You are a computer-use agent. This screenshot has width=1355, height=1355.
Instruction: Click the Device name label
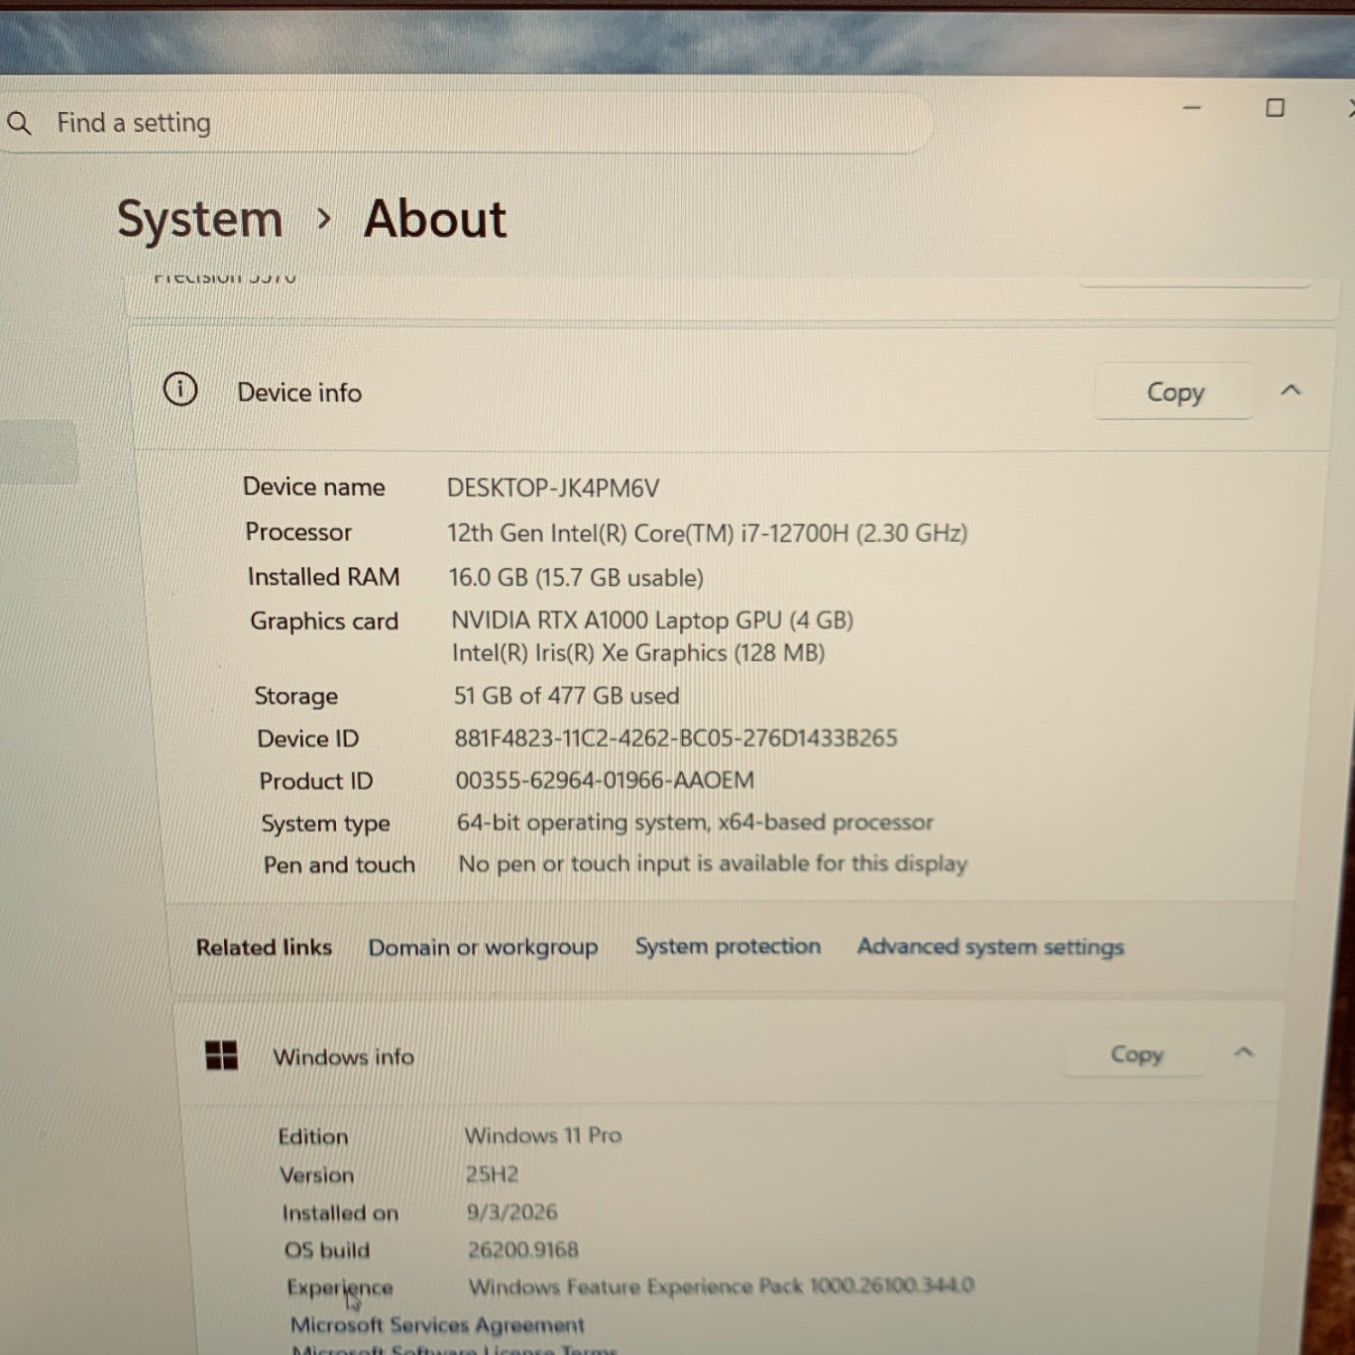click(313, 487)
